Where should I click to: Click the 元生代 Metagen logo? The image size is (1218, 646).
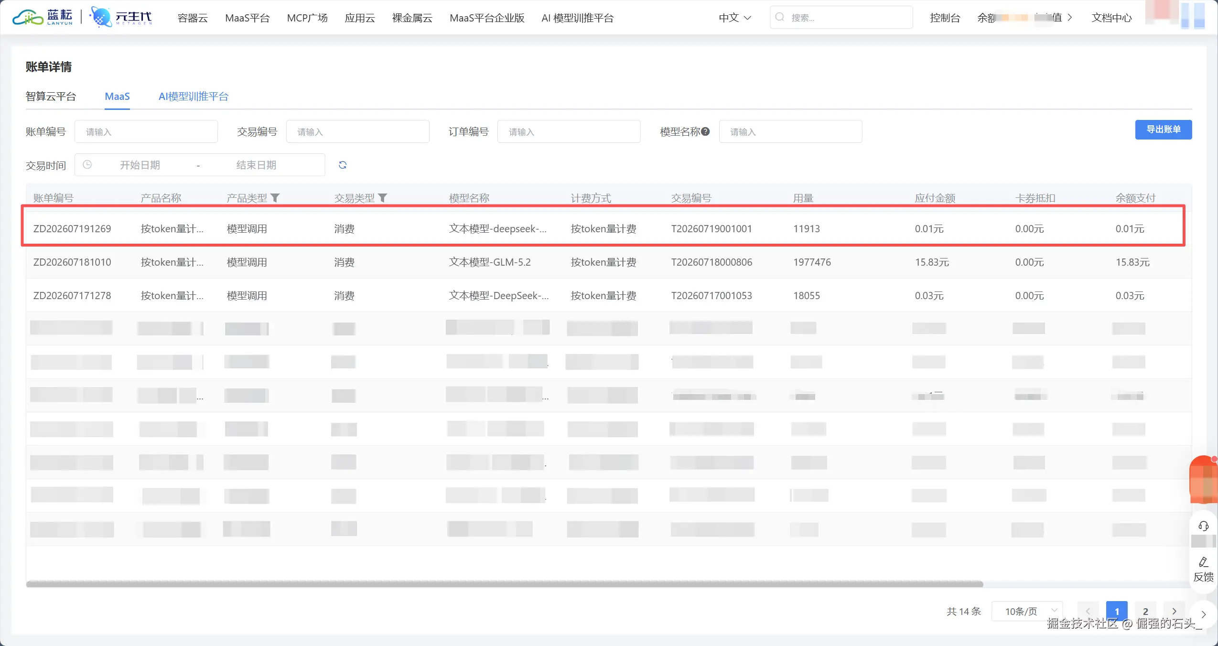click(121, 17)
